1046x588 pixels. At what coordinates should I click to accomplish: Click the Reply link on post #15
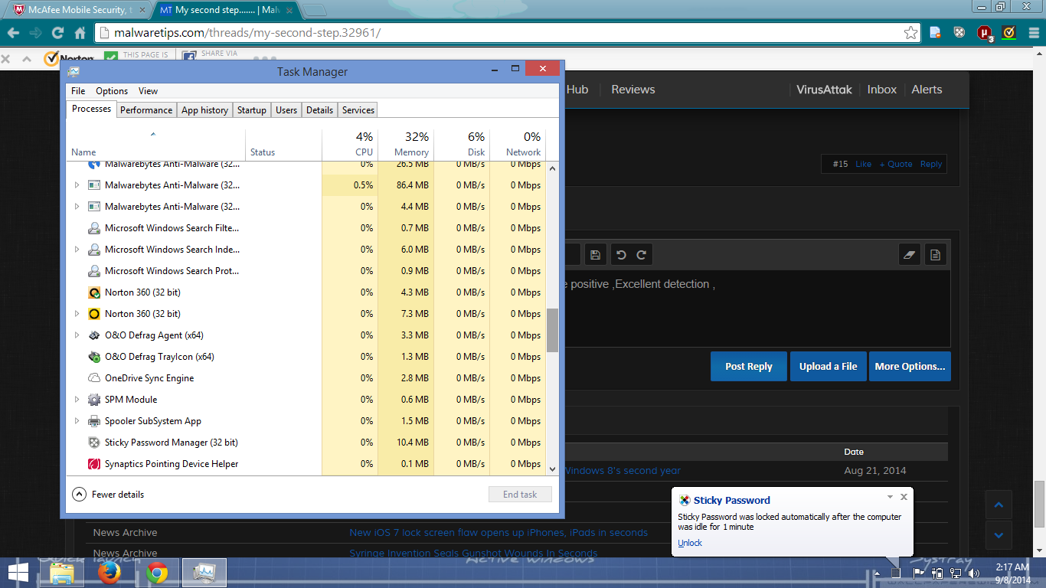931,164
